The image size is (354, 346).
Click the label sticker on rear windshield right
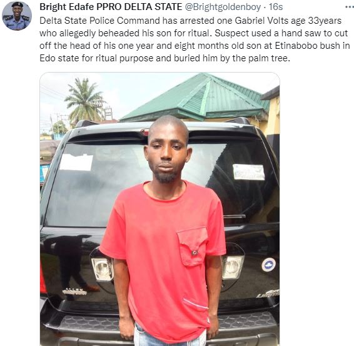(x=248, y=172)
